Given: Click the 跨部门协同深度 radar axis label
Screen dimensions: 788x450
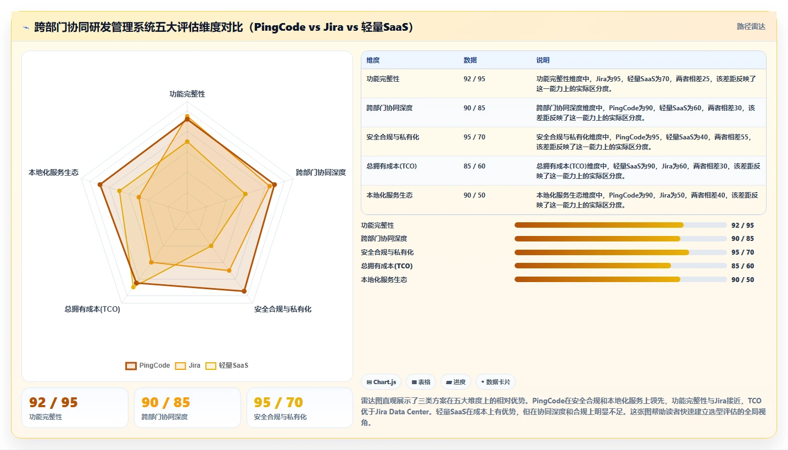Looking at the screenshot, I should [321, 172].
